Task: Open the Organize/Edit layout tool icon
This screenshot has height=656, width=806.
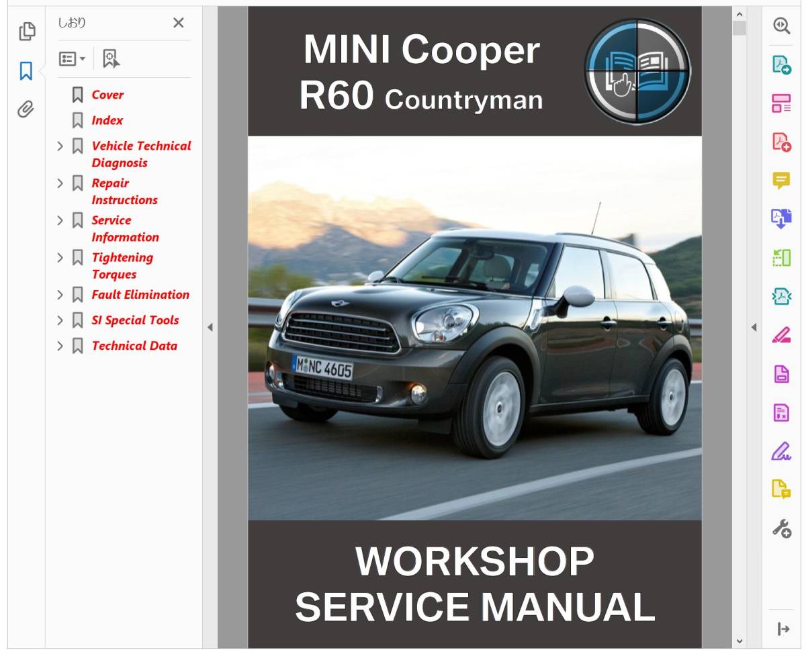Action: (x=781, y=103)
